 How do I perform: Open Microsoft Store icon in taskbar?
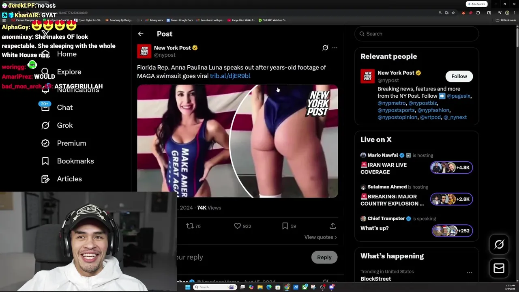click(x=278, y=287)
